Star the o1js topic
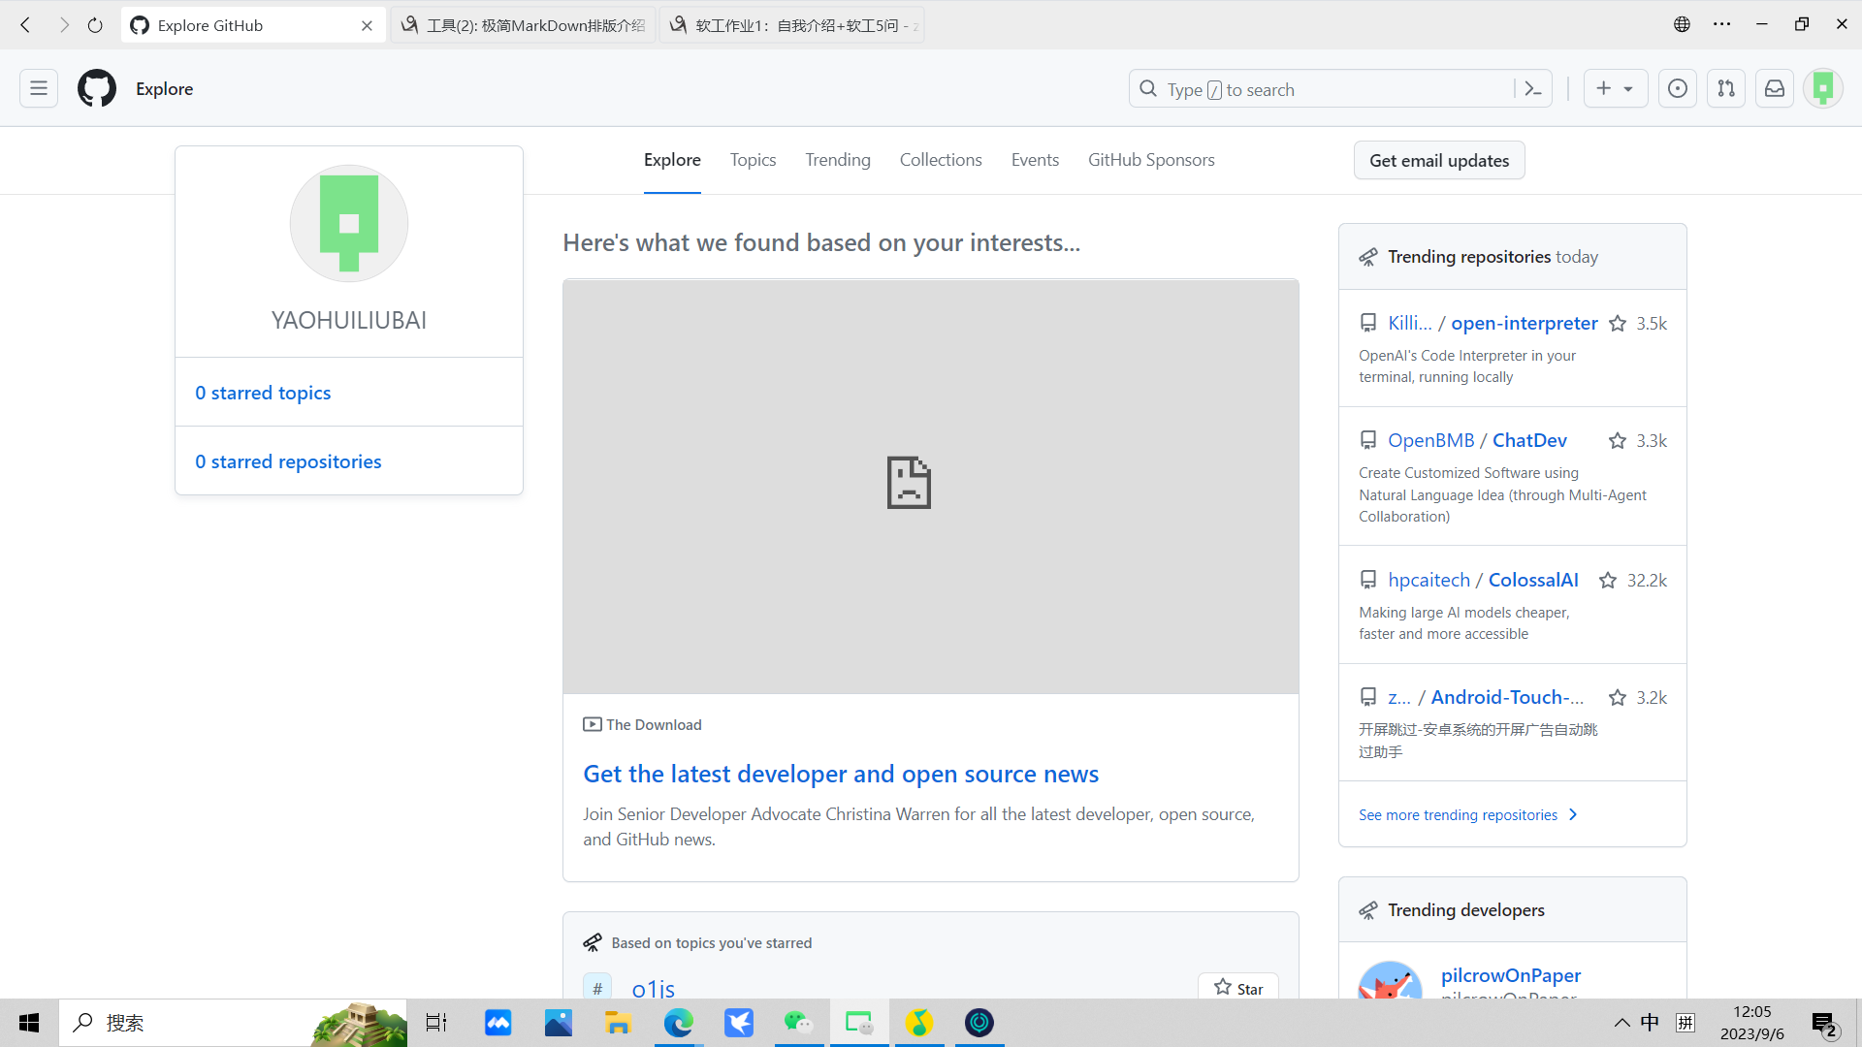The height and width of the screenshot is (1047, 1862). (1237, 988)
